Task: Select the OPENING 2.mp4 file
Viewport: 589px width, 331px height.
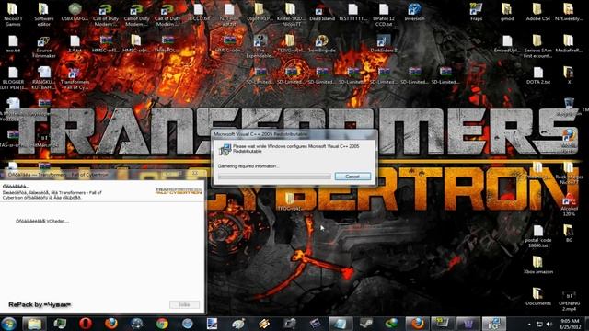Action: click(569, 301)
